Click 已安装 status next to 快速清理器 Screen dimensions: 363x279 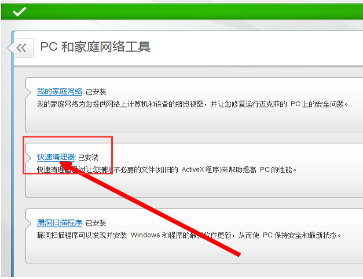click(x=89, y=157)
